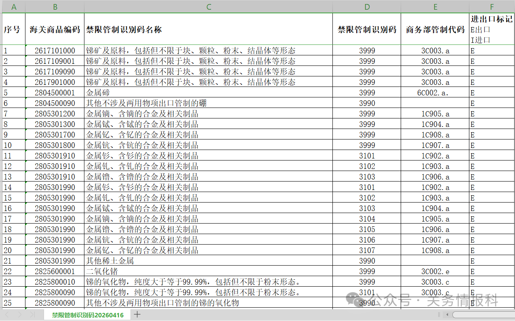Select column F header
This screenshot has width=515, height=321.
coord(492,7)
